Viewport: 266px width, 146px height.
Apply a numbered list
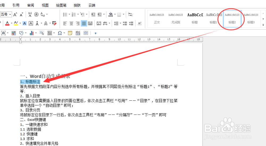74,14
